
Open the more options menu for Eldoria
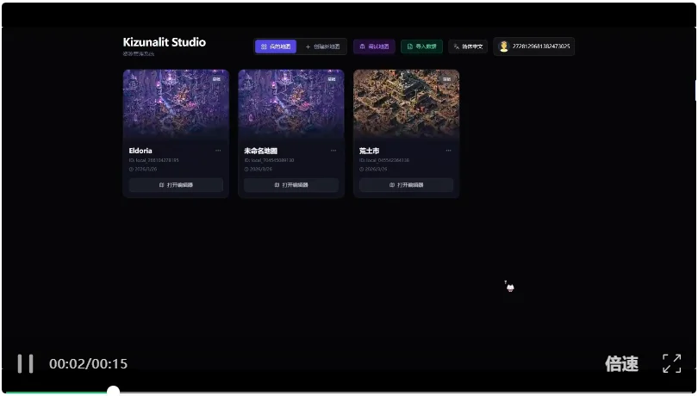click(218, 151)
